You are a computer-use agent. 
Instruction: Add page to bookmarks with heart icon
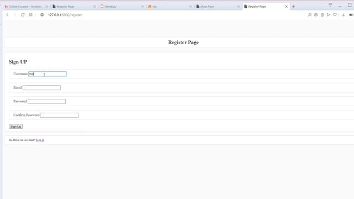point(335,15)
